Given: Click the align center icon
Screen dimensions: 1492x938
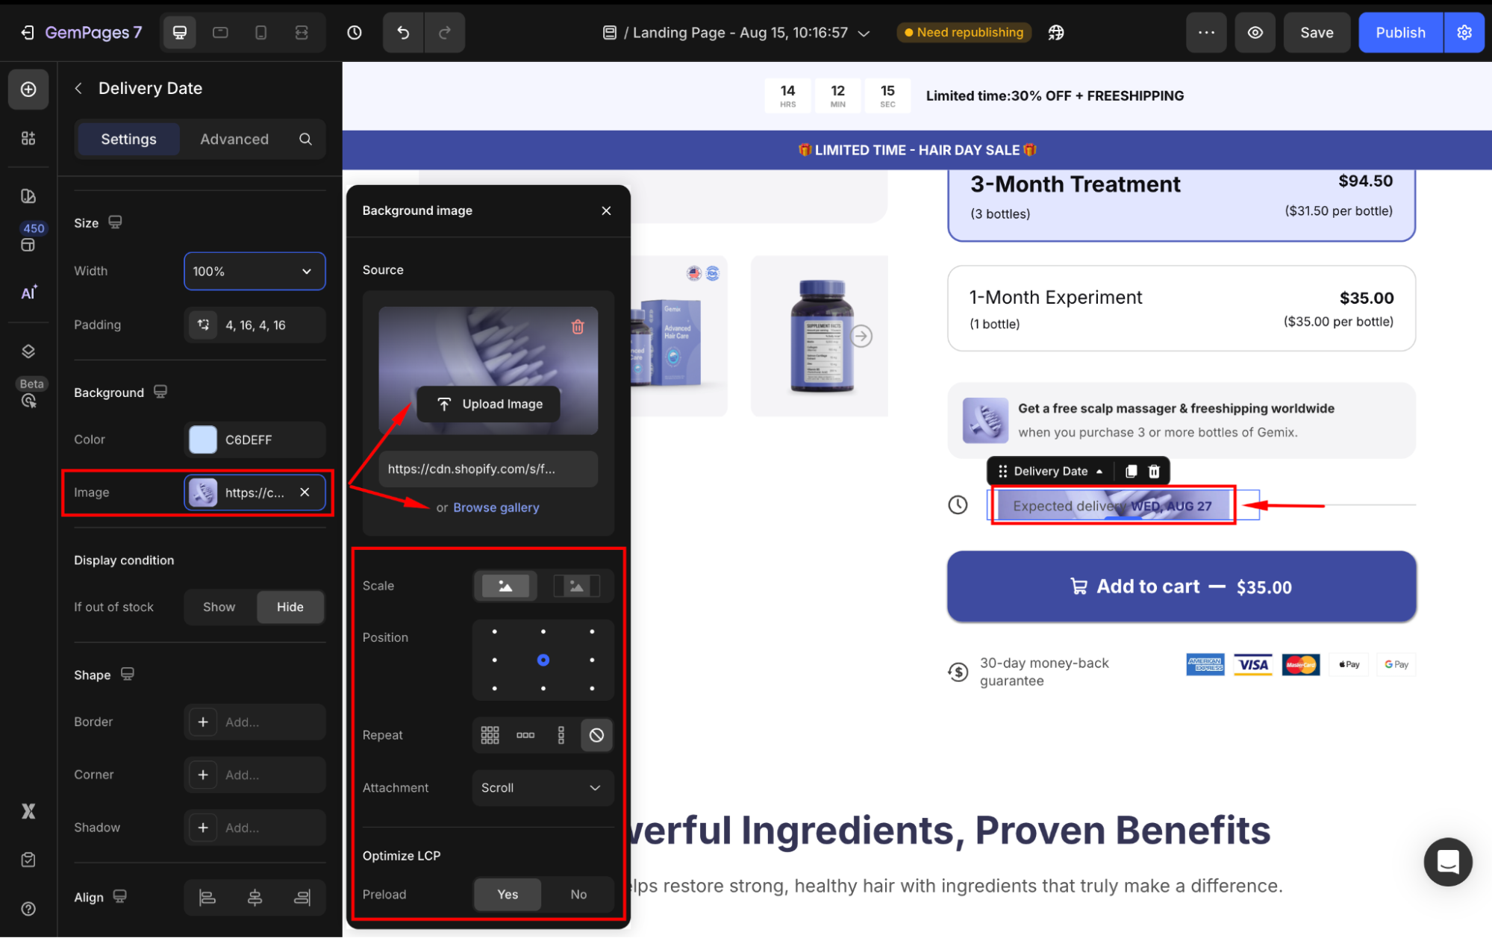Looking at the screenshot, I should pyautogui.click(x=255, y=897).
